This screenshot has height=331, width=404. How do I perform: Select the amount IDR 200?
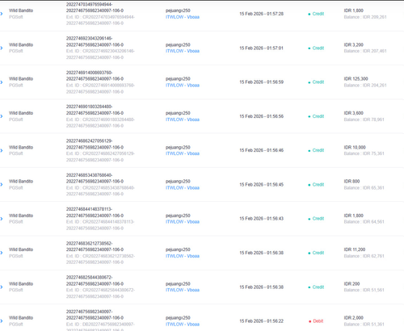[x=351, y=283]
